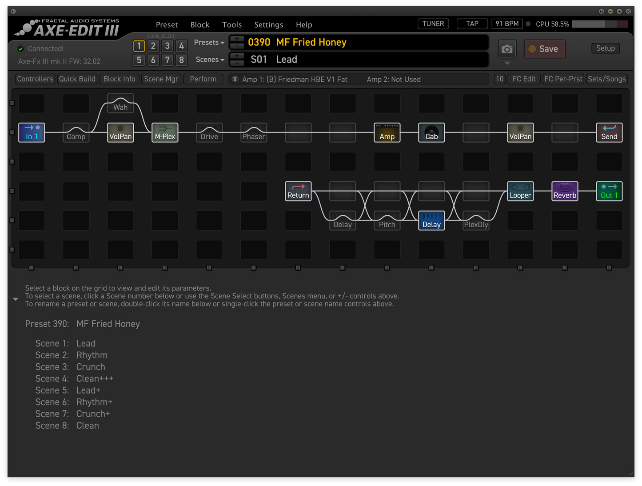Open the Tools menu

point(232,25)
